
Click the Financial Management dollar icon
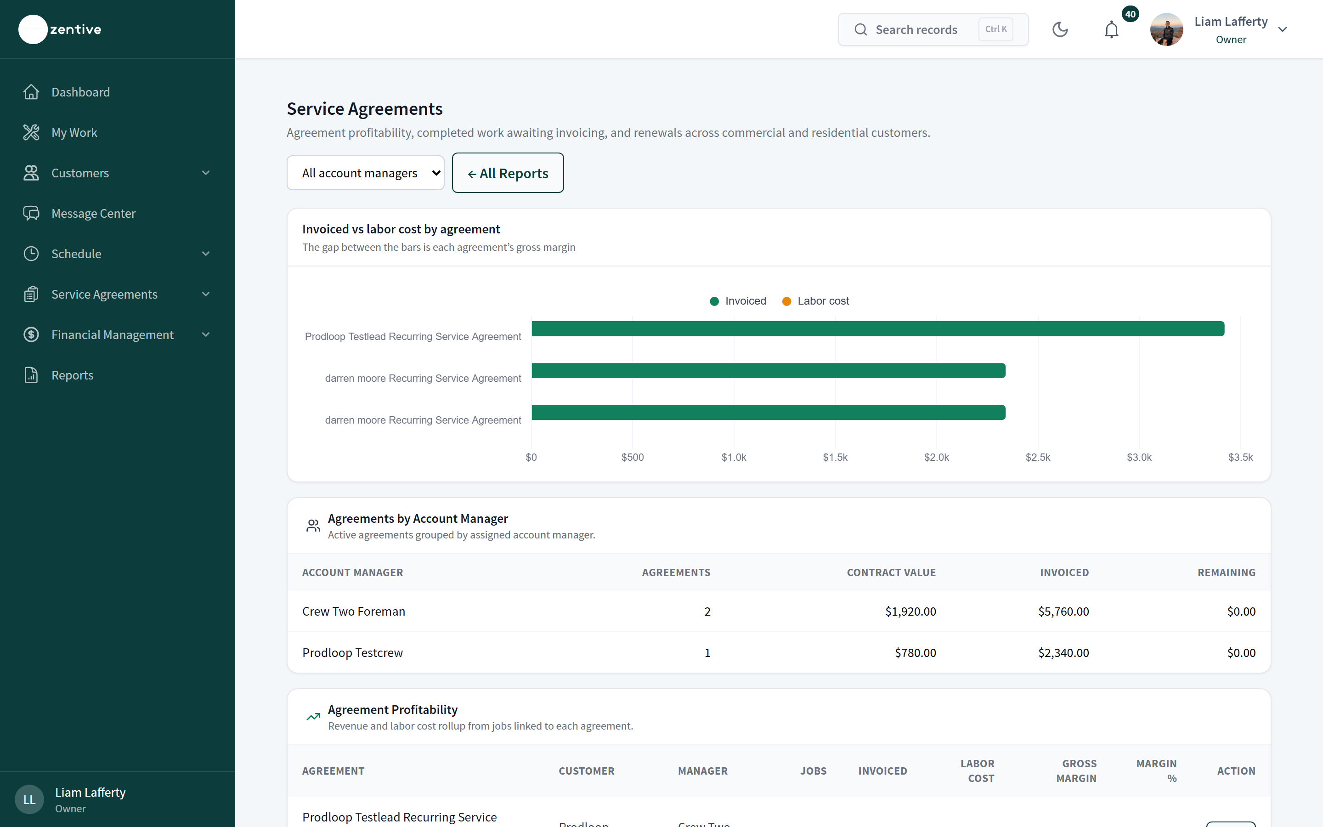pos(31,335)
